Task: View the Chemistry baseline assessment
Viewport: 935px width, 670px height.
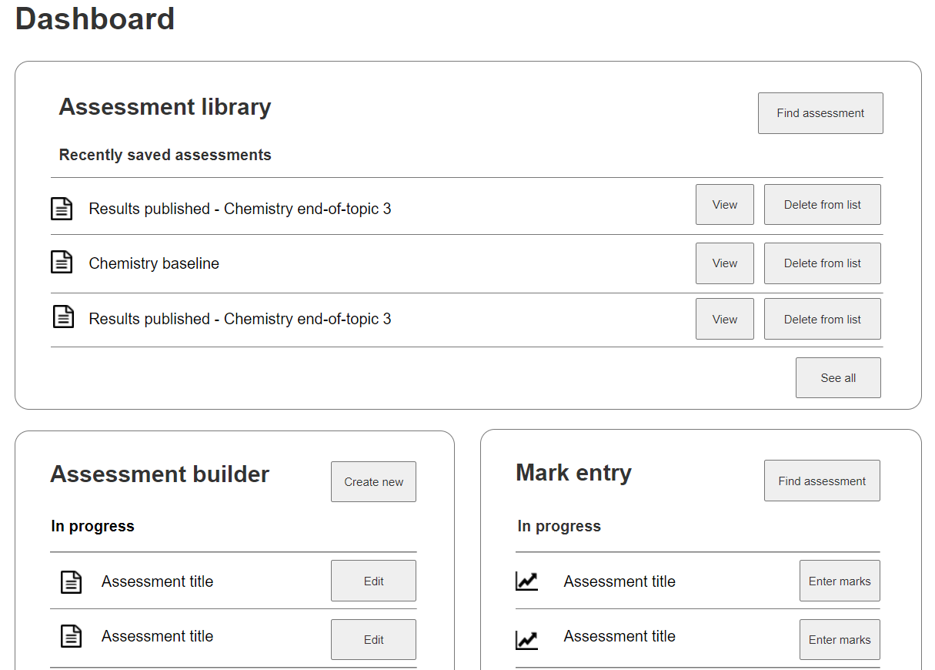Action: click(724, 263)
